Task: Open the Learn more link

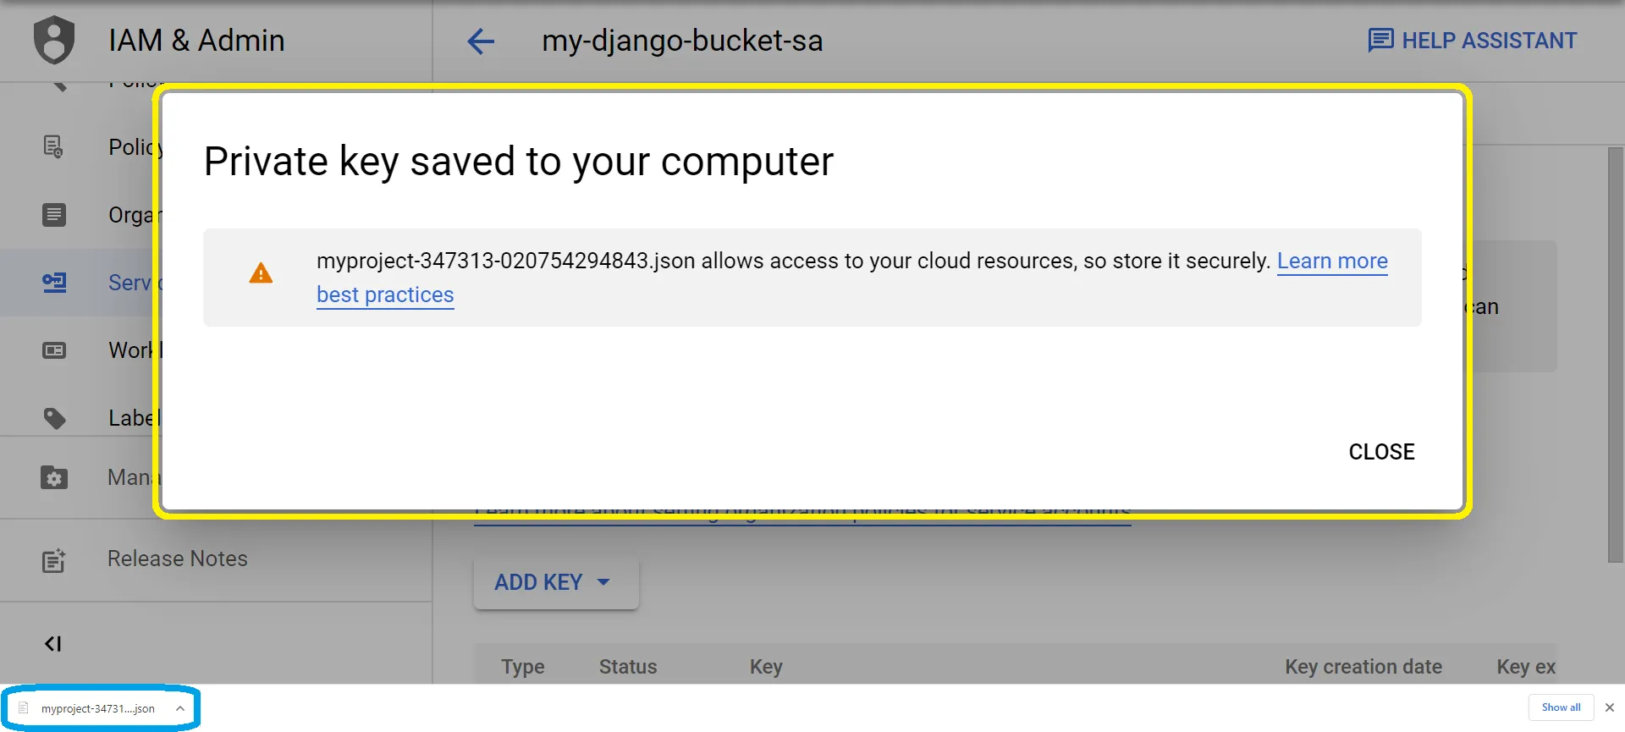Action: [x=1331, y=261]
